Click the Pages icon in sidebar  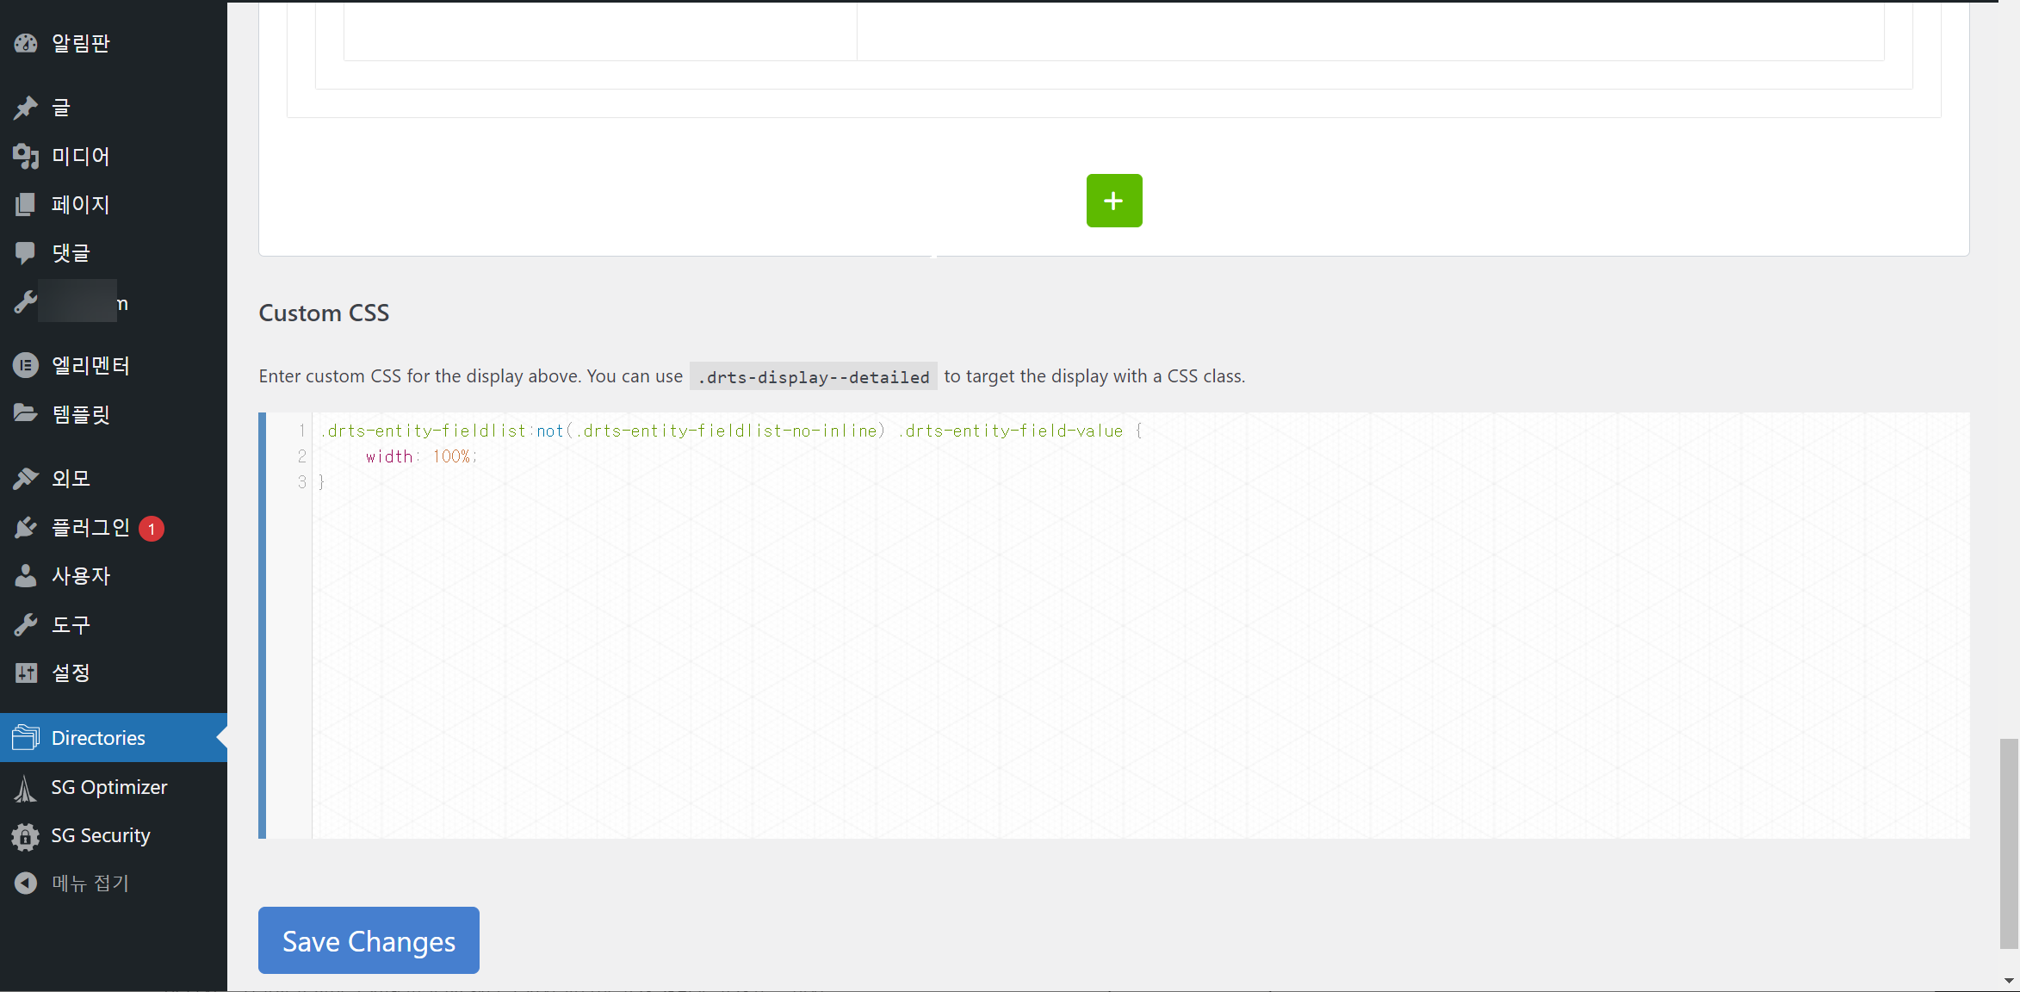(x=26, y=205)
